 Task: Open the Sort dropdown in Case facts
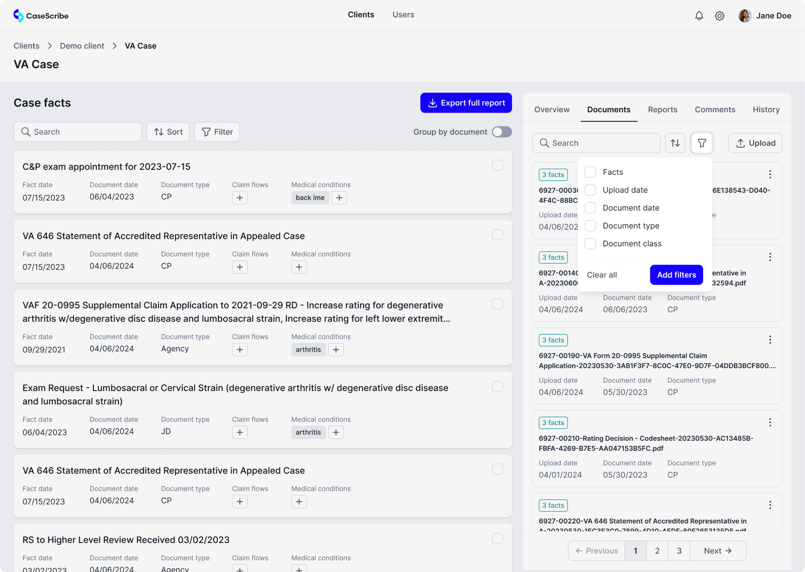click(x=168, y=132)
